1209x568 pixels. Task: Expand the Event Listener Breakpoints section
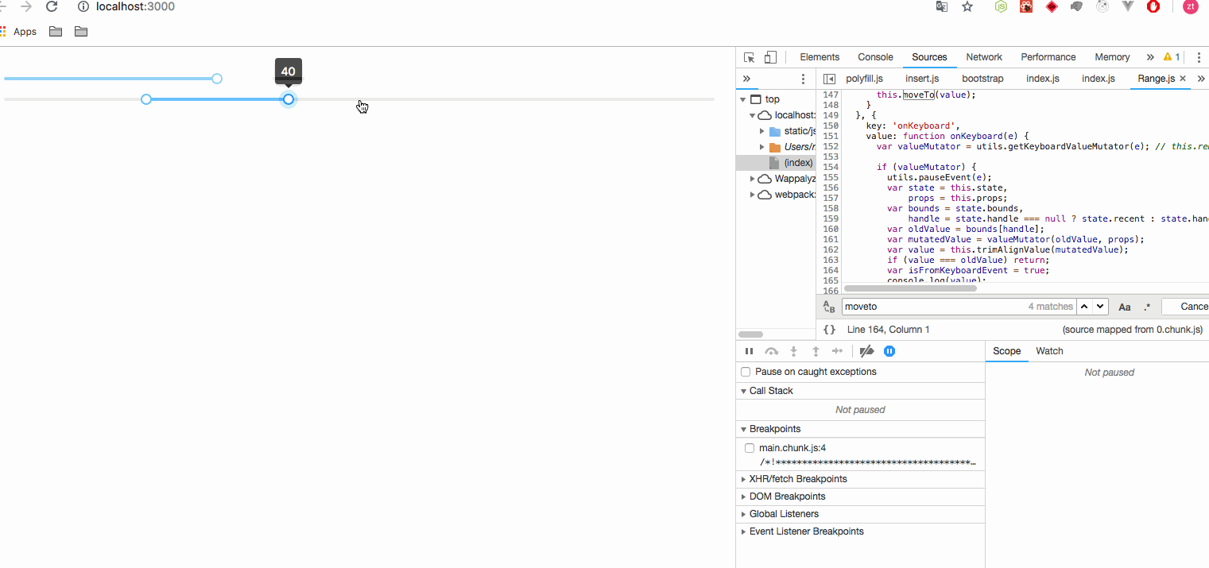pyautogui.click(x=806, y=531)
